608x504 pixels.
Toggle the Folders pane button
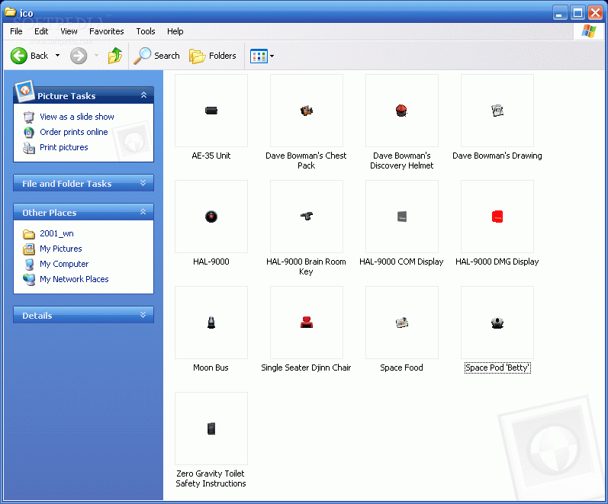point(213,56)
